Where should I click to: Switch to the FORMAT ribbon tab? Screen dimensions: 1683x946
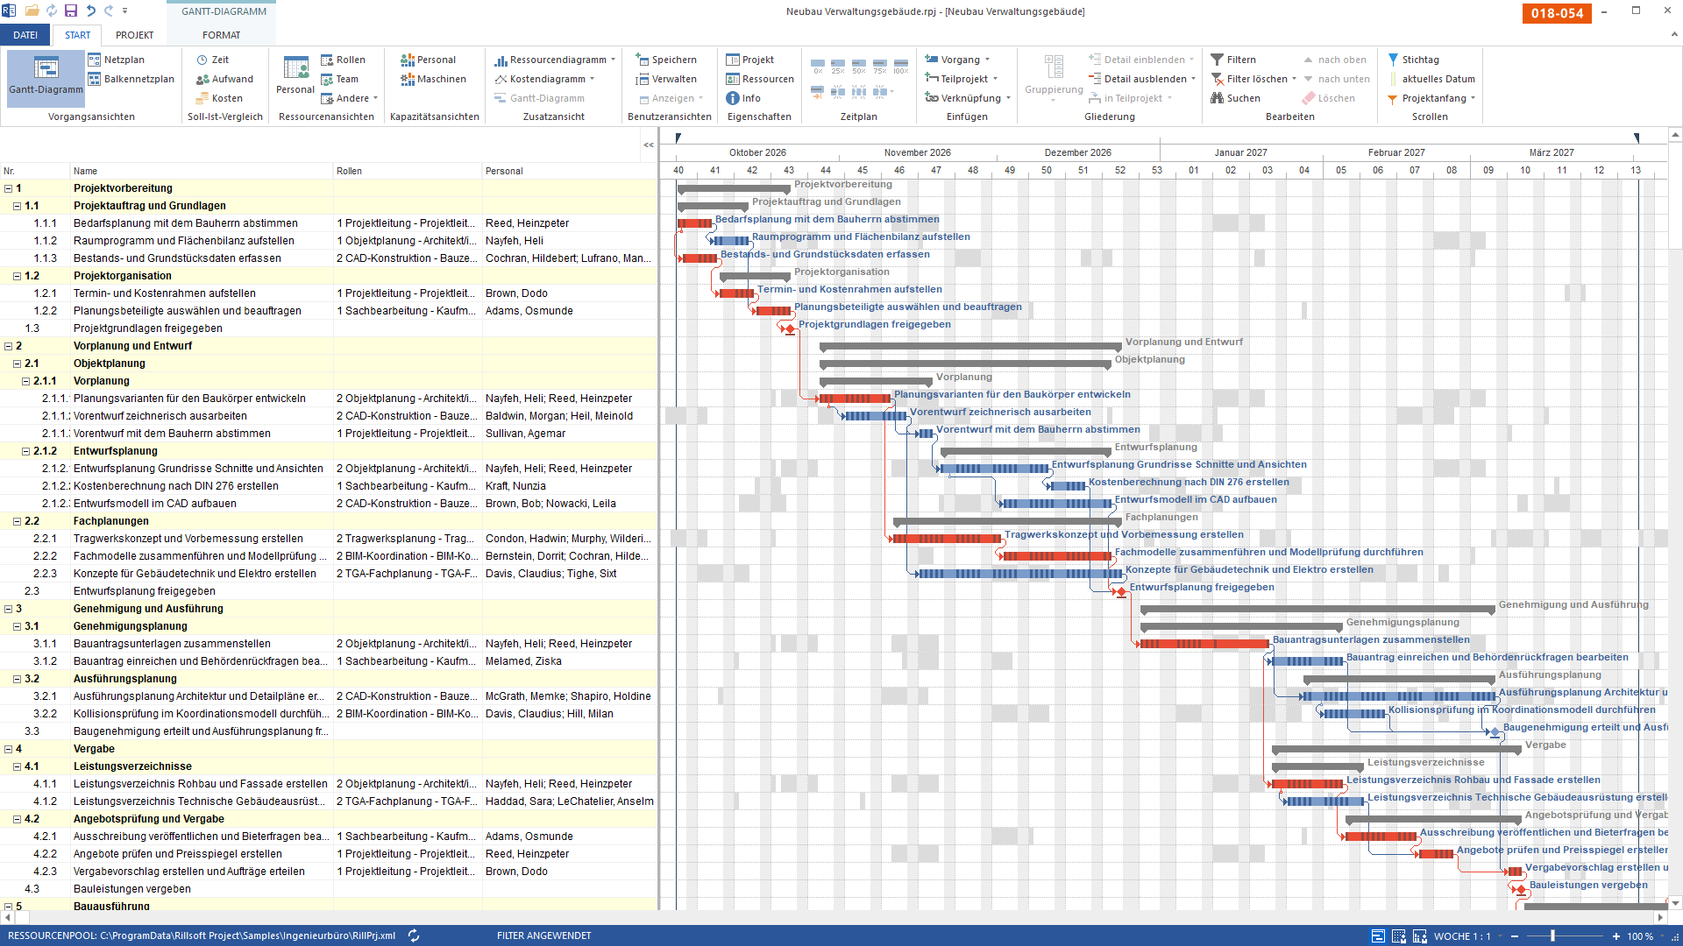[x=221, y=35]
